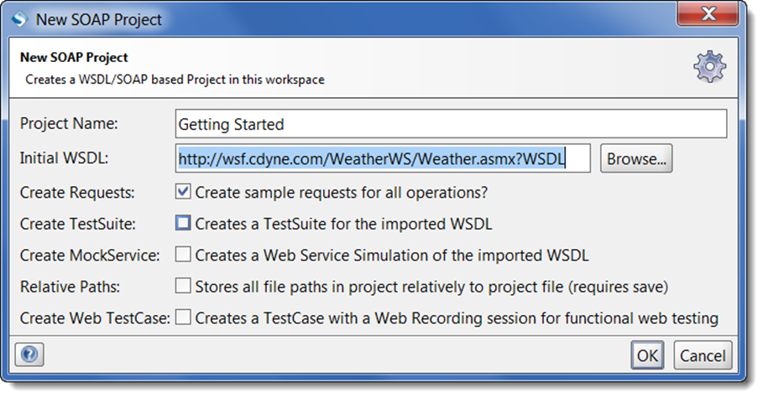
Task: Click the Stores all file paths label text
Action: [431, 287]
